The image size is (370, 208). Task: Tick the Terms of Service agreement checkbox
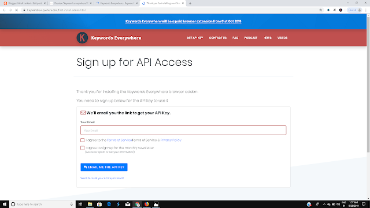(x=82, y=140)
